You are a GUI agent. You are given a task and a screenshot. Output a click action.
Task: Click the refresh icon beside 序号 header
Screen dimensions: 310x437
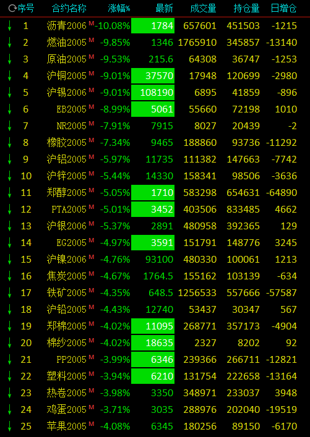pos(12,9)
